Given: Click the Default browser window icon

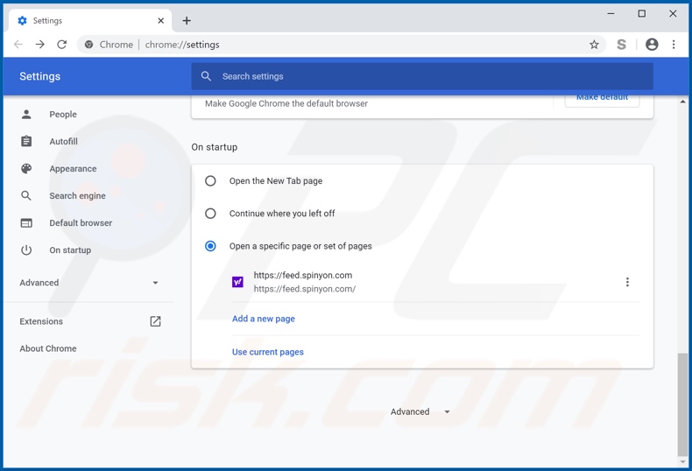Looking at the screenshot, I should [x=26, y=222].
